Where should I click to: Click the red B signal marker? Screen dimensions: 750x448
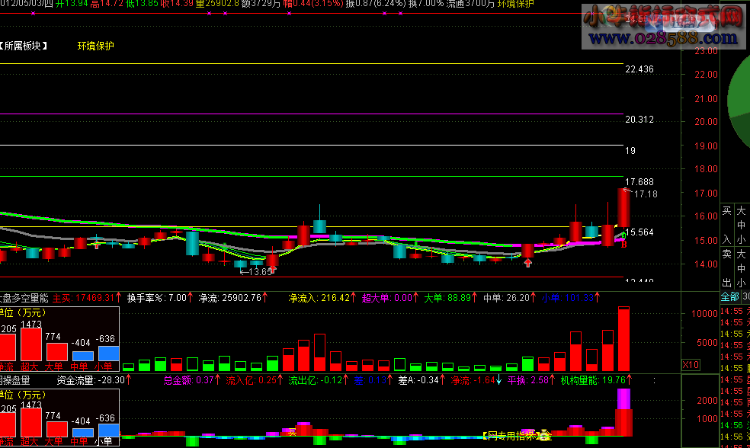click(623, 245)
